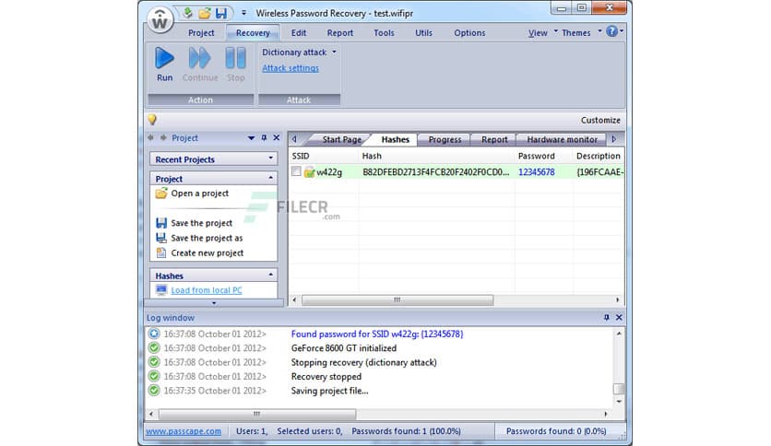Expand the Recent Projects section
The width and height of the screenshot is (771, 446).
click(x=270, y=158)
